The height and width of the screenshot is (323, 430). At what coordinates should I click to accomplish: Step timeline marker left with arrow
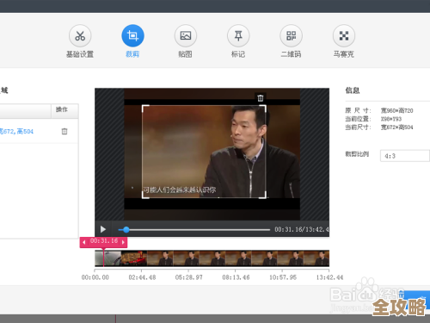[83, 242]
